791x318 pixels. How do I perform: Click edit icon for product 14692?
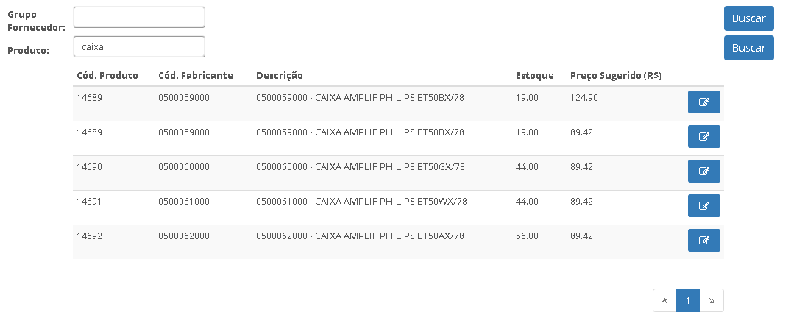point(703,240)
